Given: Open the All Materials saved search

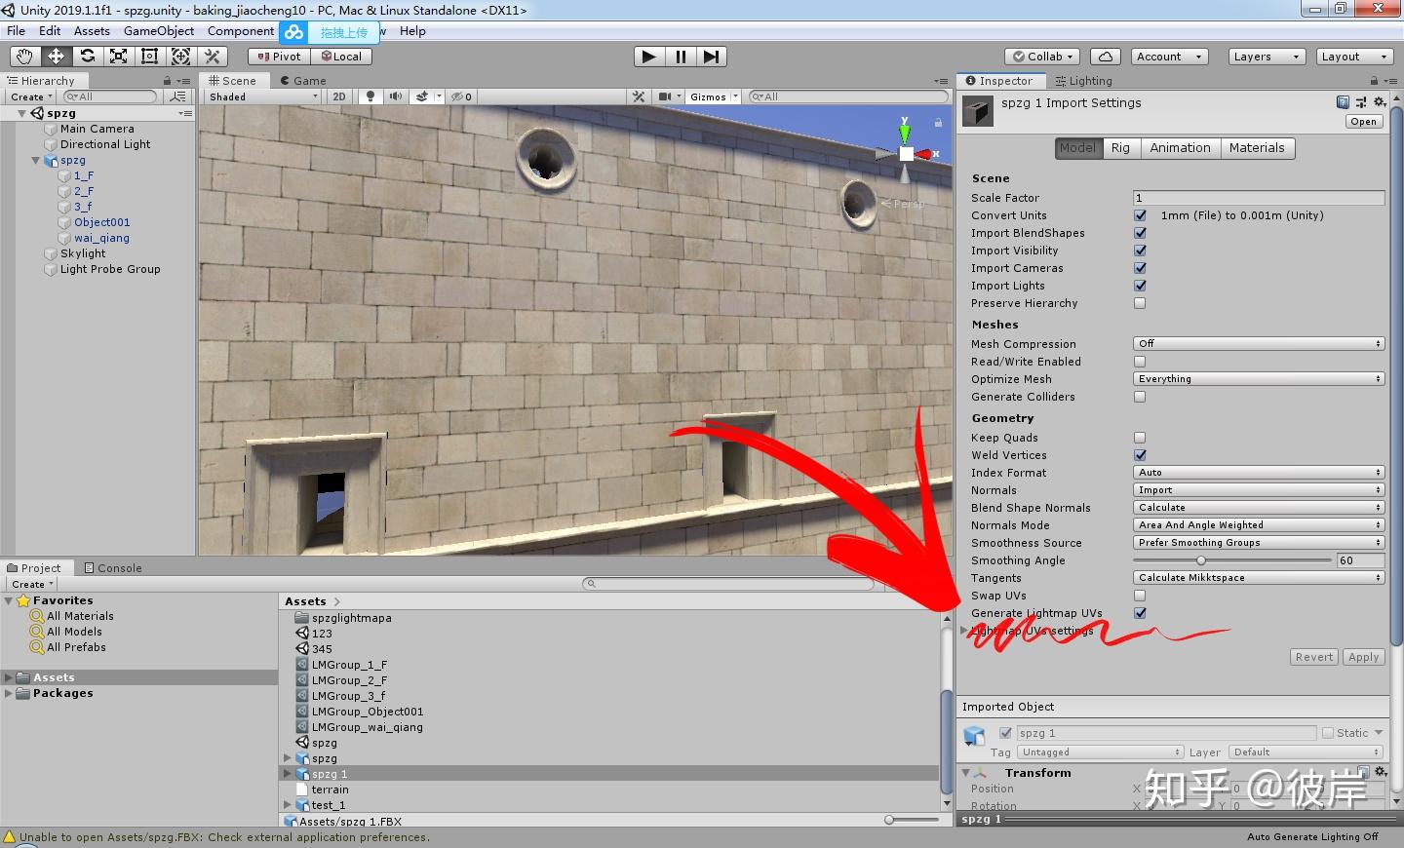Looking at the screenshot, I should tap(80, 616).
